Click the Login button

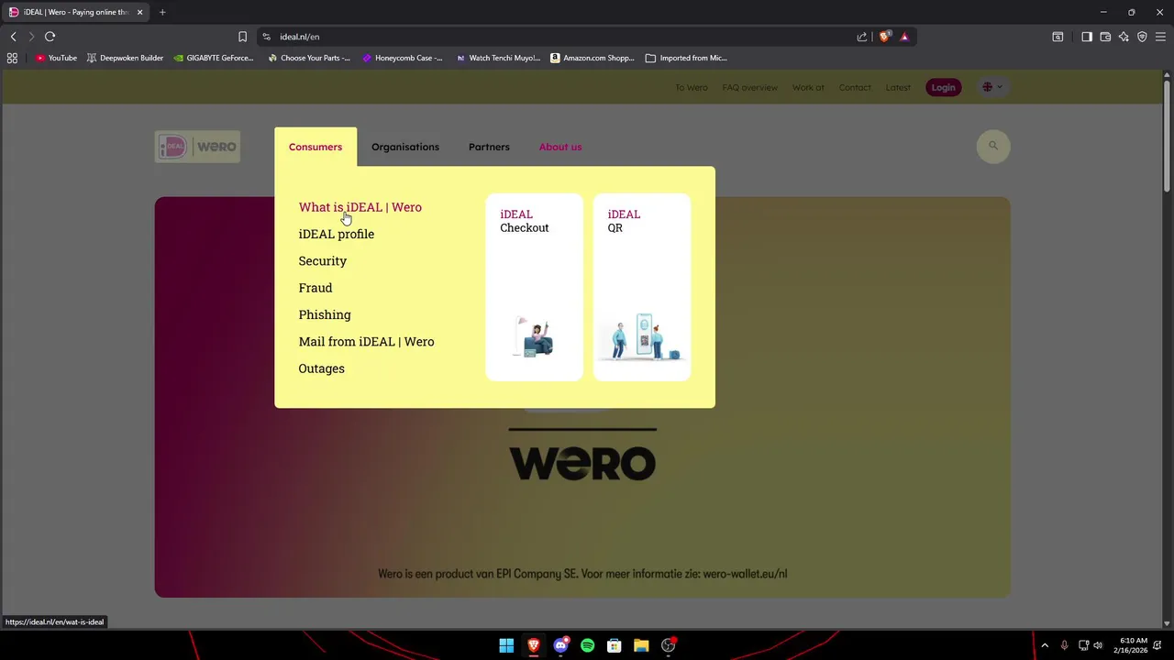point(943,87)
